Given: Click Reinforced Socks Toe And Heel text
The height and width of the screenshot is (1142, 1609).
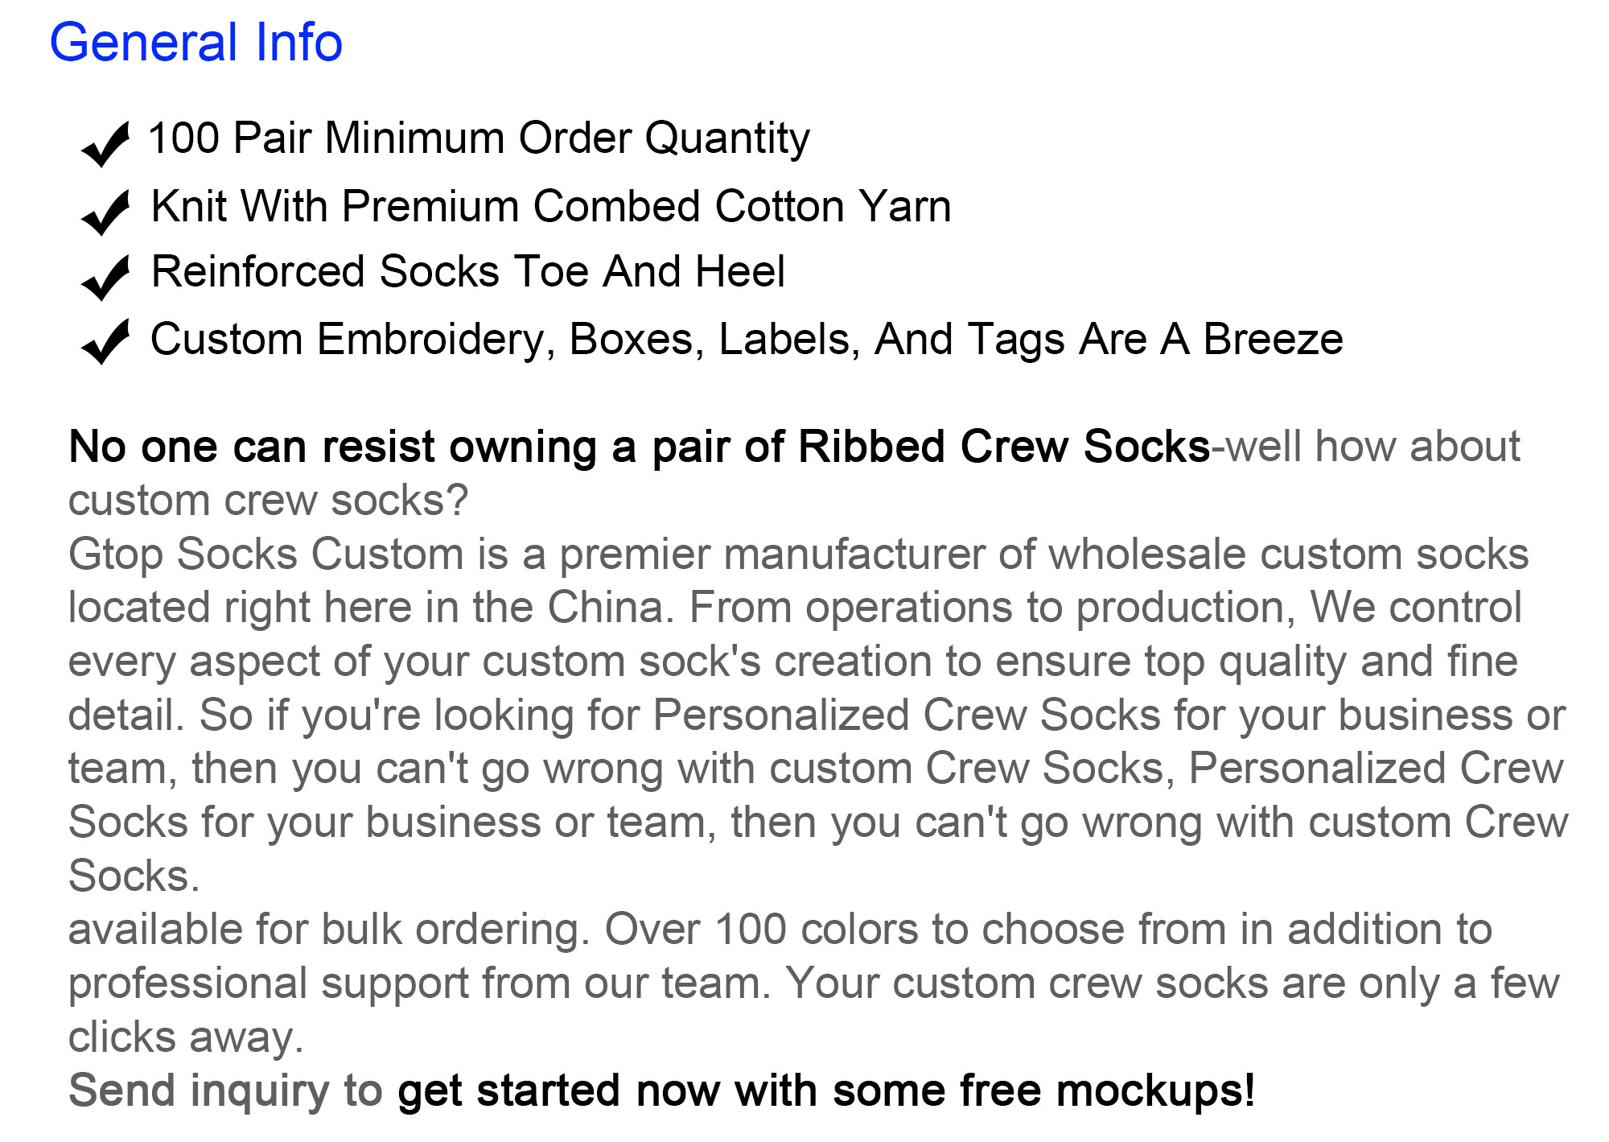Looking at the screenshot, I should (x=467, y=272).
